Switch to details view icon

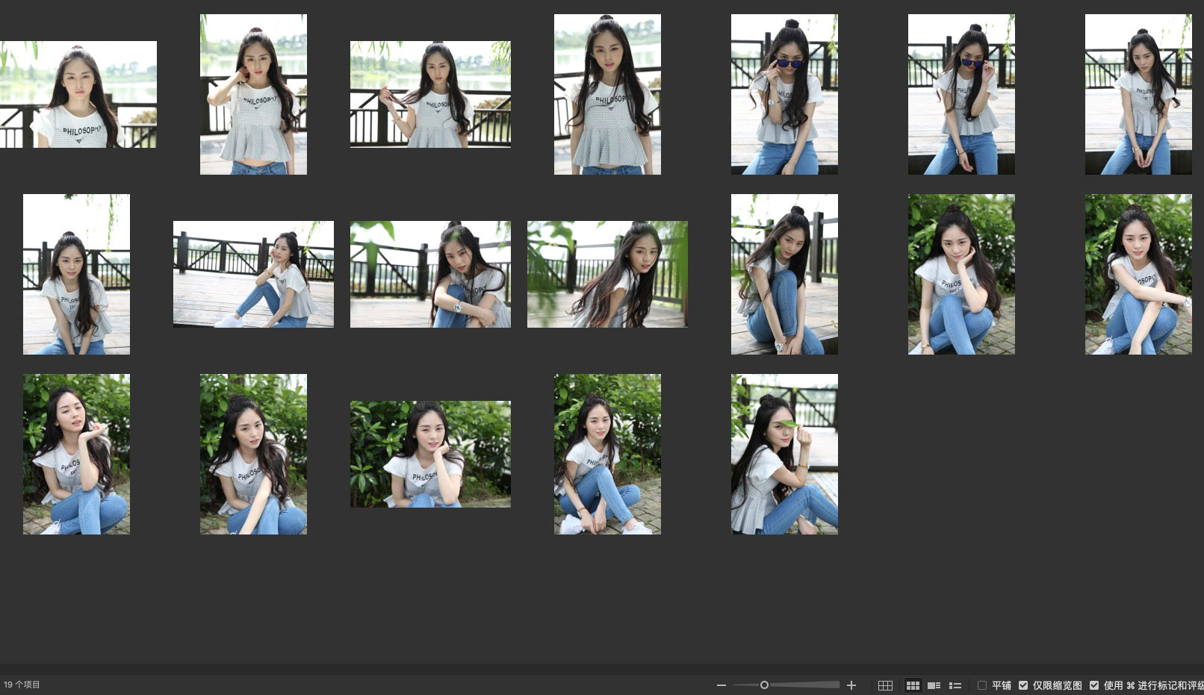click(x=934, y=685)
